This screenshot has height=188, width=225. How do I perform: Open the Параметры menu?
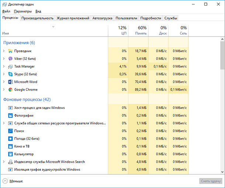(x=23, y=11)
